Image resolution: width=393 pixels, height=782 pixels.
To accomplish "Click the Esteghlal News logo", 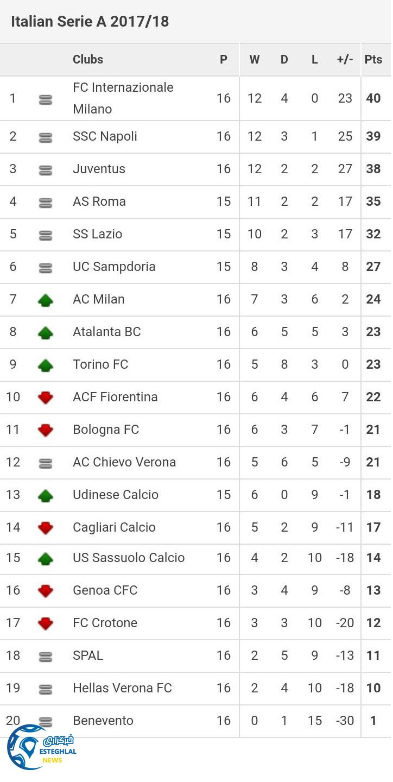I will point(41,747).
